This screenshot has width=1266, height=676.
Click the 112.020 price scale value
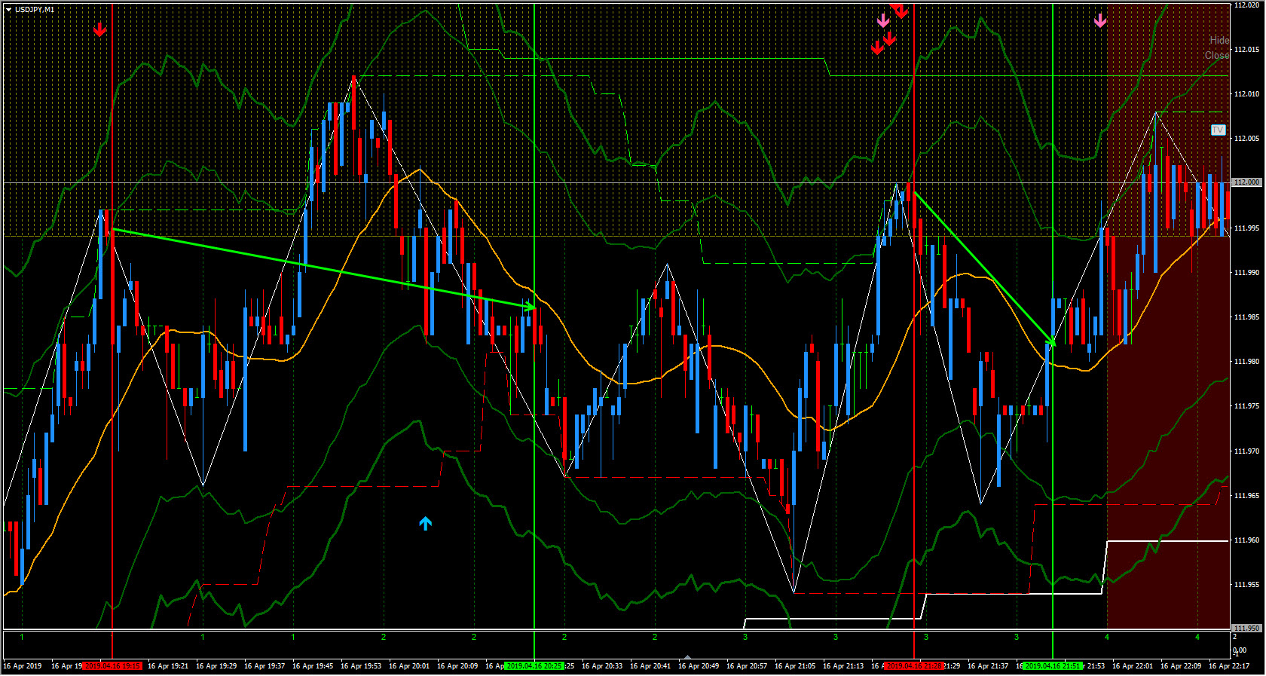[x=1246, y=5]
